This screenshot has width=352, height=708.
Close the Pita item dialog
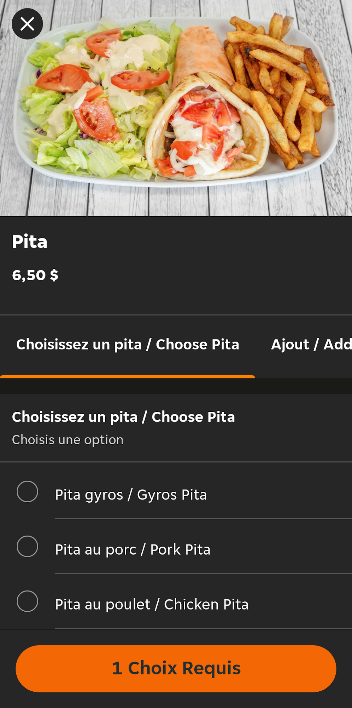pyautogui.click(x=27, y=24)
